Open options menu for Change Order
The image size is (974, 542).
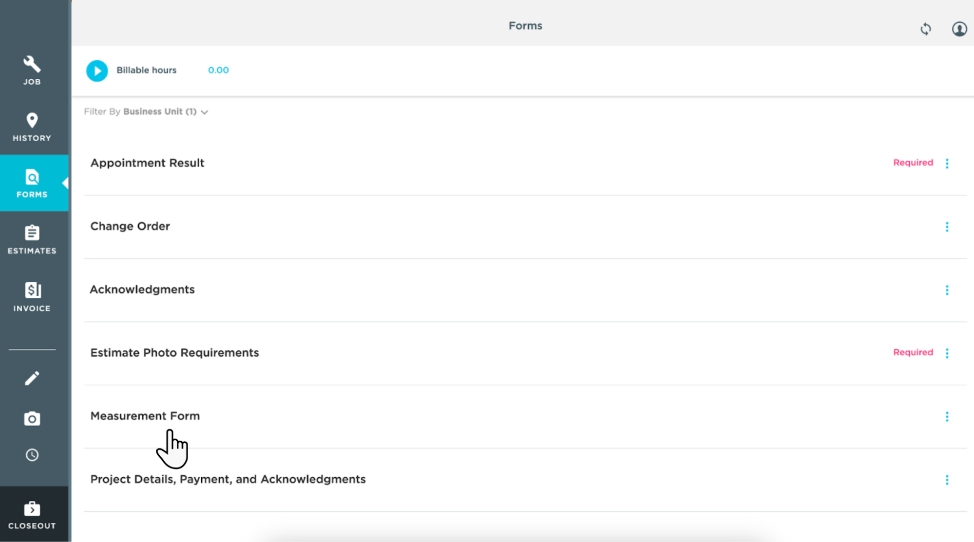coord(947,227)
